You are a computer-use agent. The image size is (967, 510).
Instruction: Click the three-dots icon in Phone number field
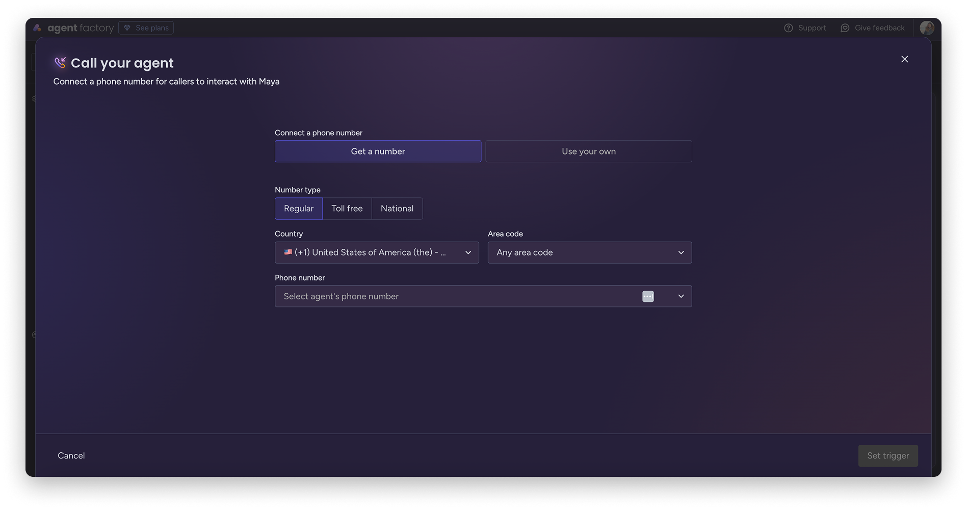(648, 296)
